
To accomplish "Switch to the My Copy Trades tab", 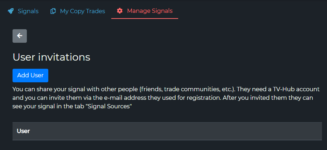I will [82, 11].
